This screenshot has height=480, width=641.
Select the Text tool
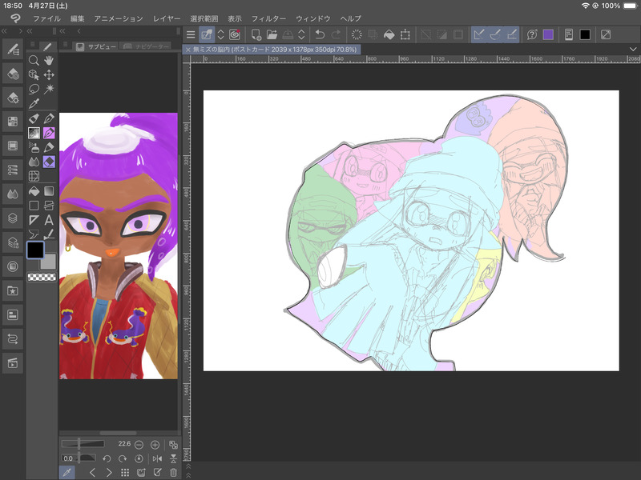point(49,220)
